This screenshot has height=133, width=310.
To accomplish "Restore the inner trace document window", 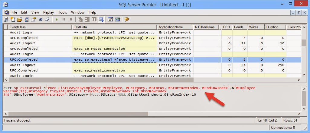I will pyautogui.click(x=299, y=12).
